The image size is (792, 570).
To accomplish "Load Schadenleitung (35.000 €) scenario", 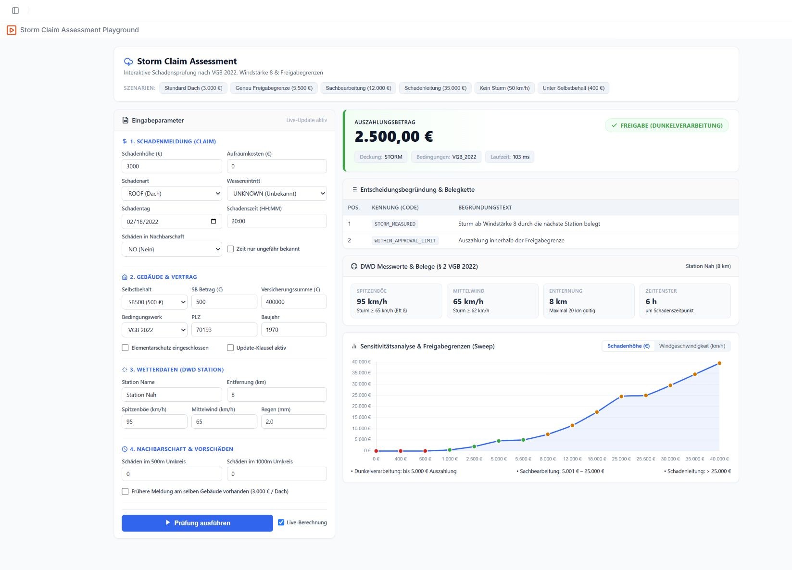I will coord(435,88).
